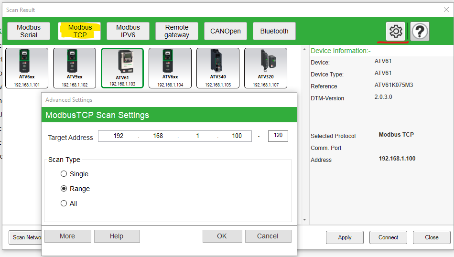Click the first octet field showing 192
The width and height of the screenshot is (454, 257).
click(119, 136)
